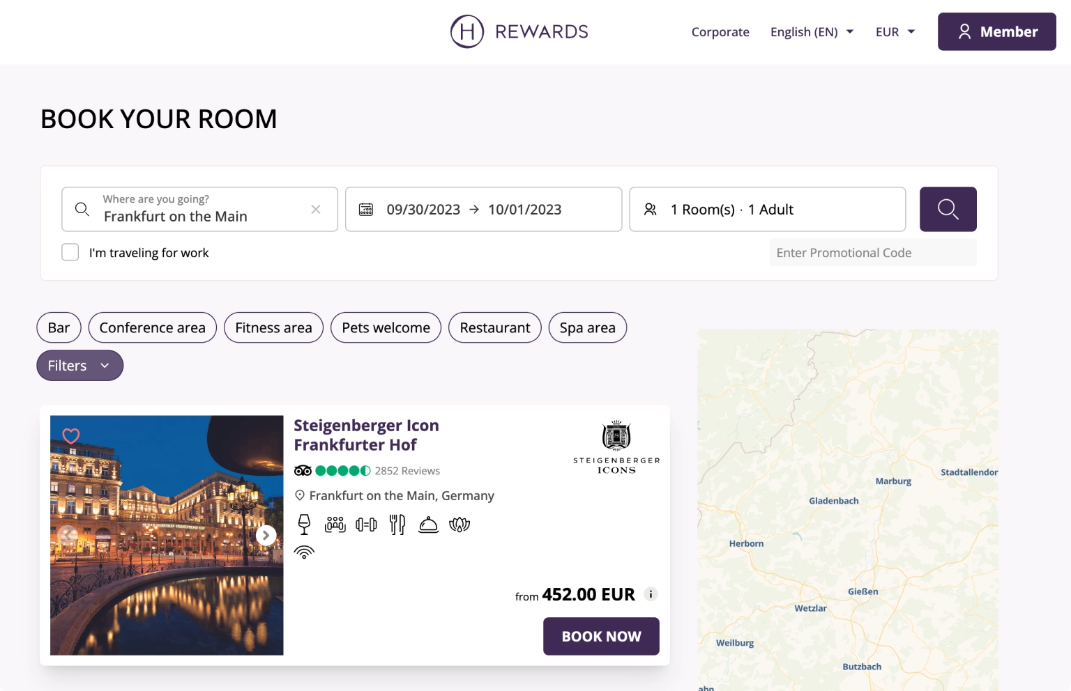Click the purple search magnifier button

[948, 209]
